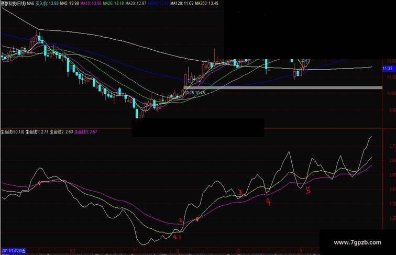
Task: Click the MA120: 11.62 label
Action: click(x=182, y=4)
